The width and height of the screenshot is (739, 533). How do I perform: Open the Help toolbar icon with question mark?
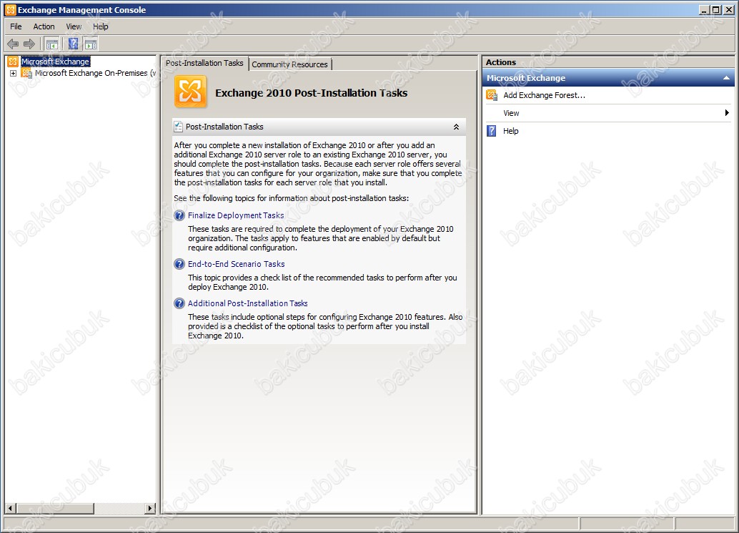coord(73,44)
